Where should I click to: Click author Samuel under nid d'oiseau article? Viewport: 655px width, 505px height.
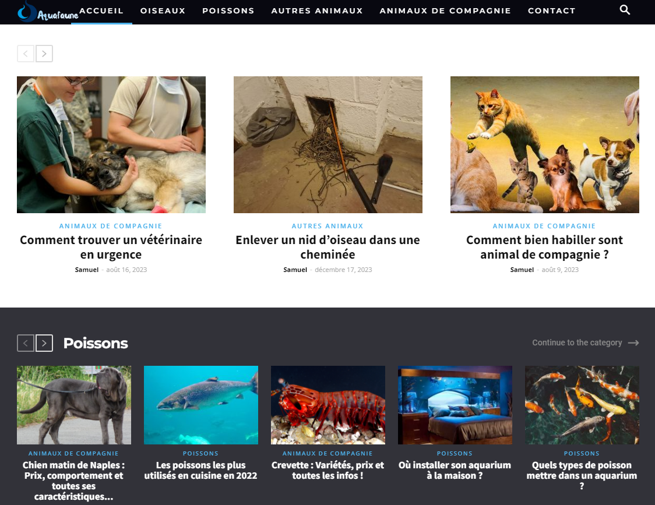[295, 270]
